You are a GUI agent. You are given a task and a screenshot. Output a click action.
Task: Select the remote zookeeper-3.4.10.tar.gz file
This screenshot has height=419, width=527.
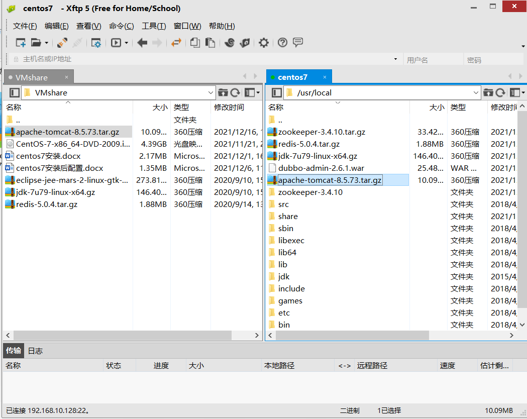338,132
